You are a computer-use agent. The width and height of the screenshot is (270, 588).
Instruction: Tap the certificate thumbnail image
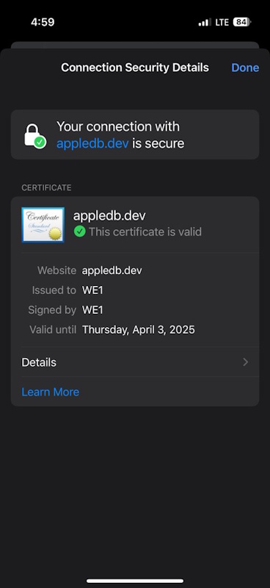coord(43,225)
